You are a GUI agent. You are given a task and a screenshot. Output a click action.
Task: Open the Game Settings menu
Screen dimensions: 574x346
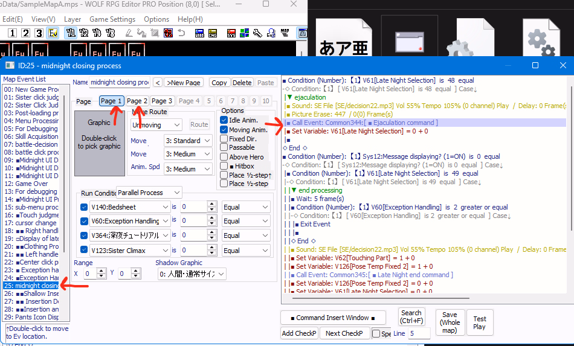tap(112, 19)
